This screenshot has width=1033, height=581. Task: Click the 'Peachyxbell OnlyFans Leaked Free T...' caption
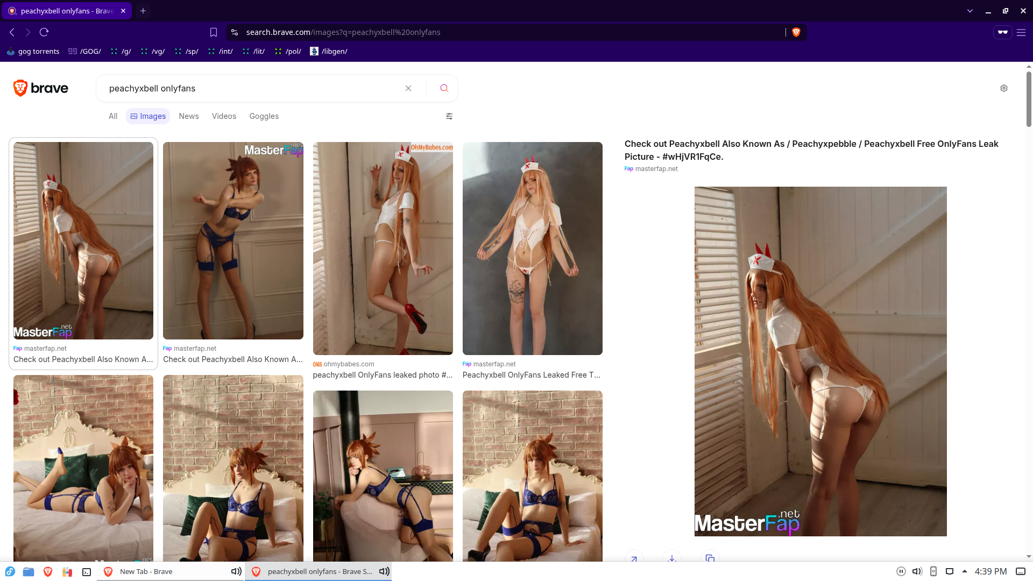532,375
